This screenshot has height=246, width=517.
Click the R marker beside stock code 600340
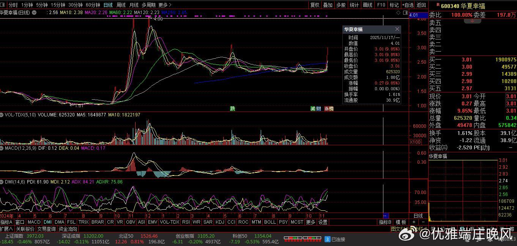pyautogui.click(x=438, y=5)
